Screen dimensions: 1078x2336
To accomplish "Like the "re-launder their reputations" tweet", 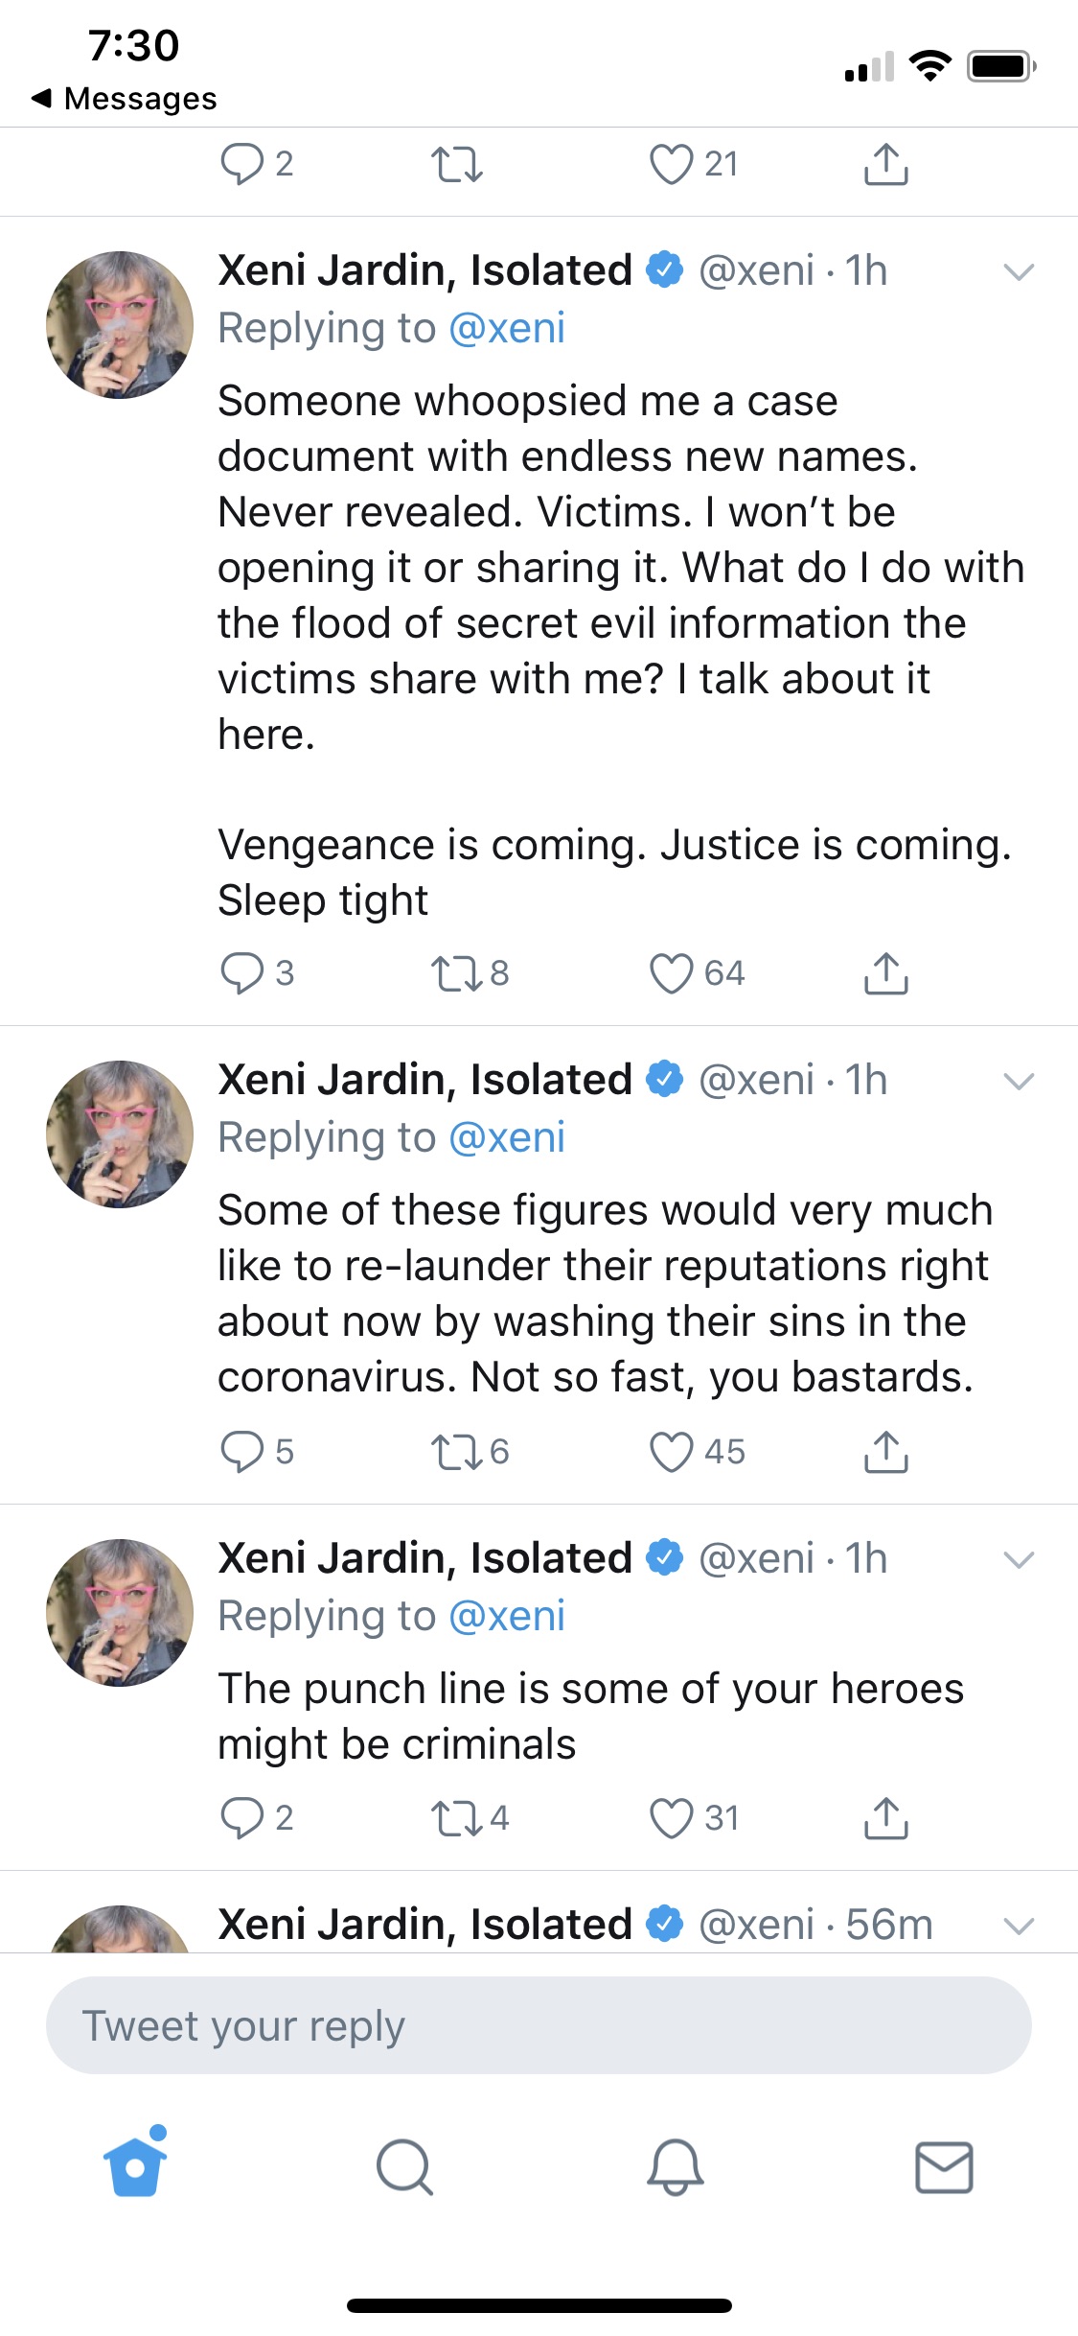I will pos(671,1452).
